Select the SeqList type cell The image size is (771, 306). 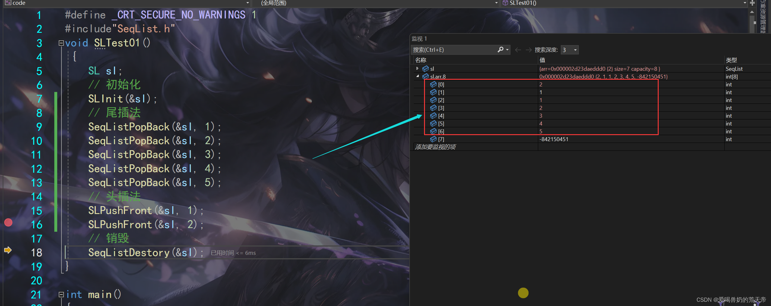734,69
